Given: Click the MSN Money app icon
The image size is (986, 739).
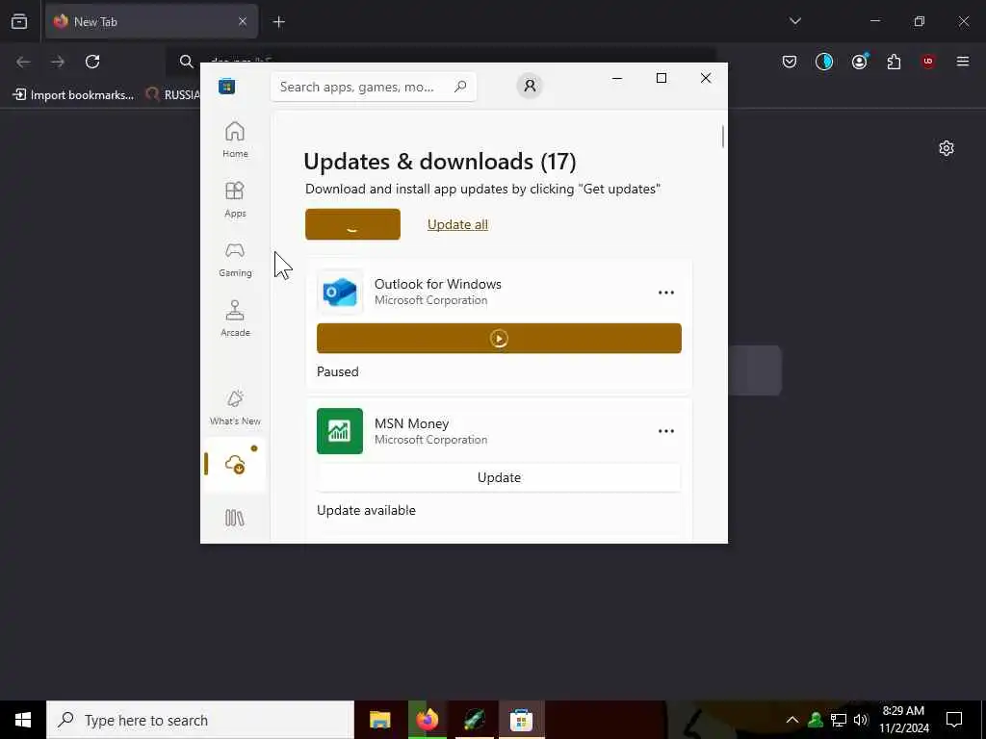Looking at the screenshot, I should 340,431.
